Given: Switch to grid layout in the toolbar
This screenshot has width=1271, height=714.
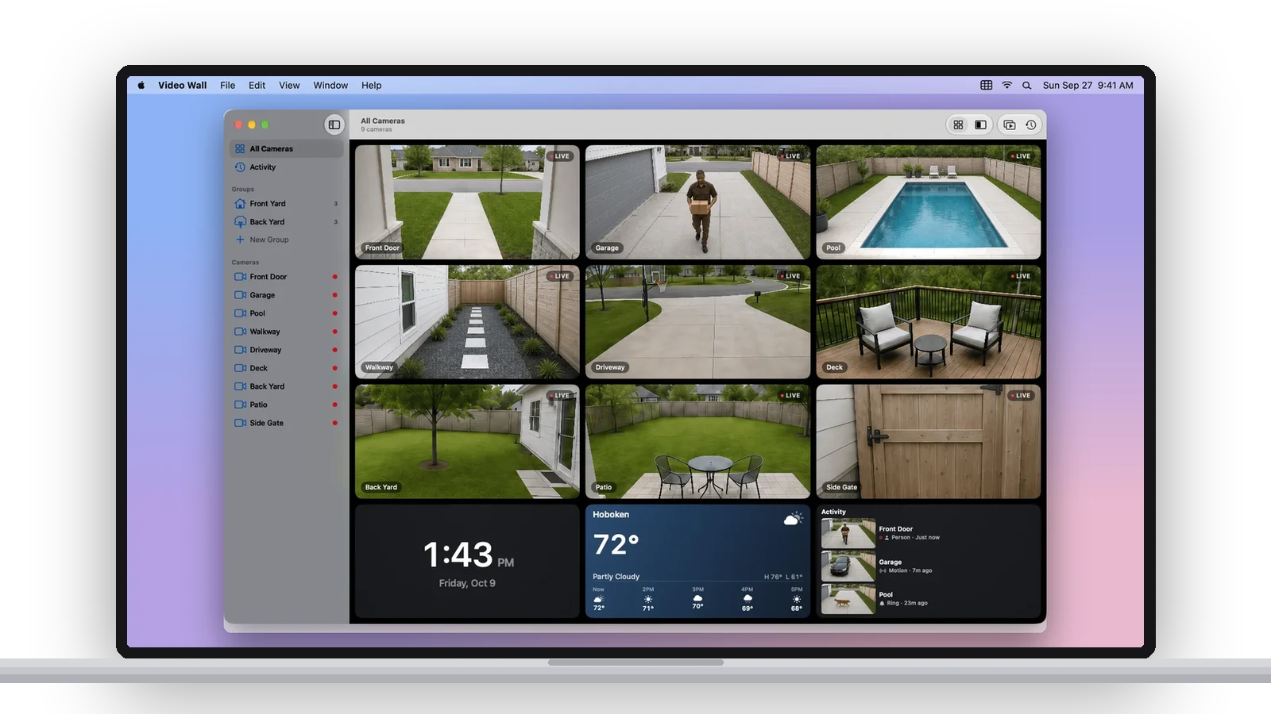Looking at the screenshot, I should pyautogui.click(x=958, y=125).
